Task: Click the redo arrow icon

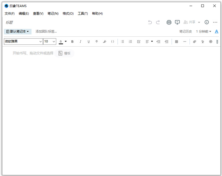Action: point(158,22)
